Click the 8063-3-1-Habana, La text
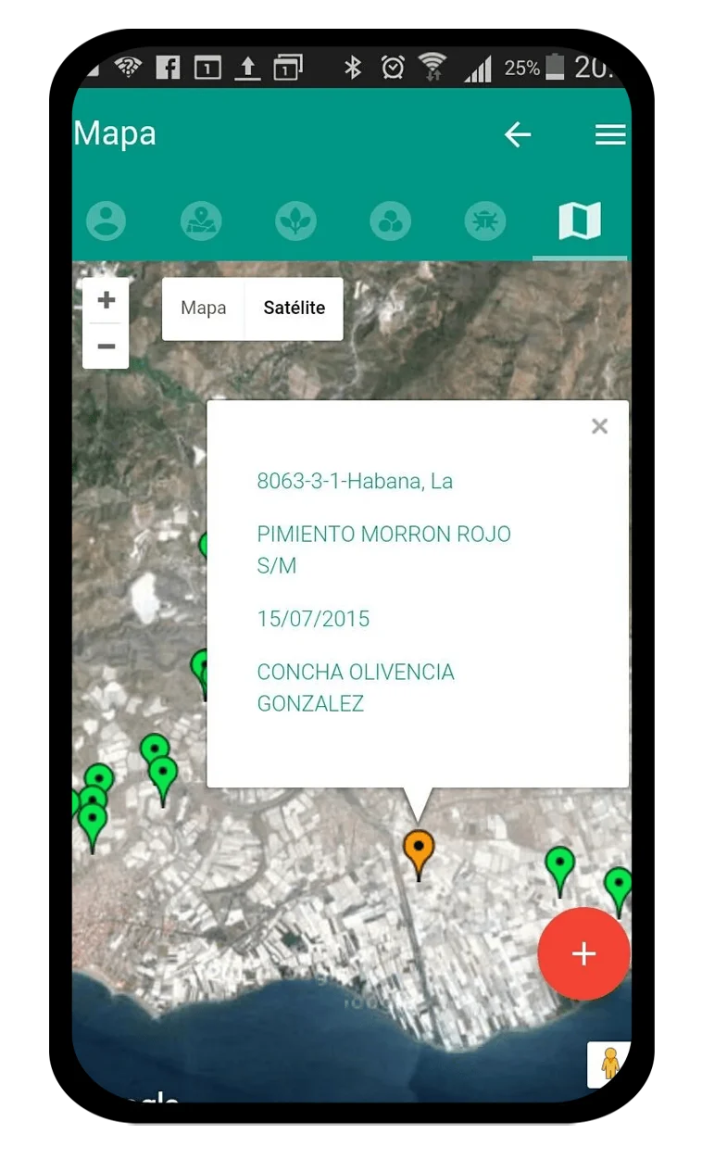 (x=355, y=481)
